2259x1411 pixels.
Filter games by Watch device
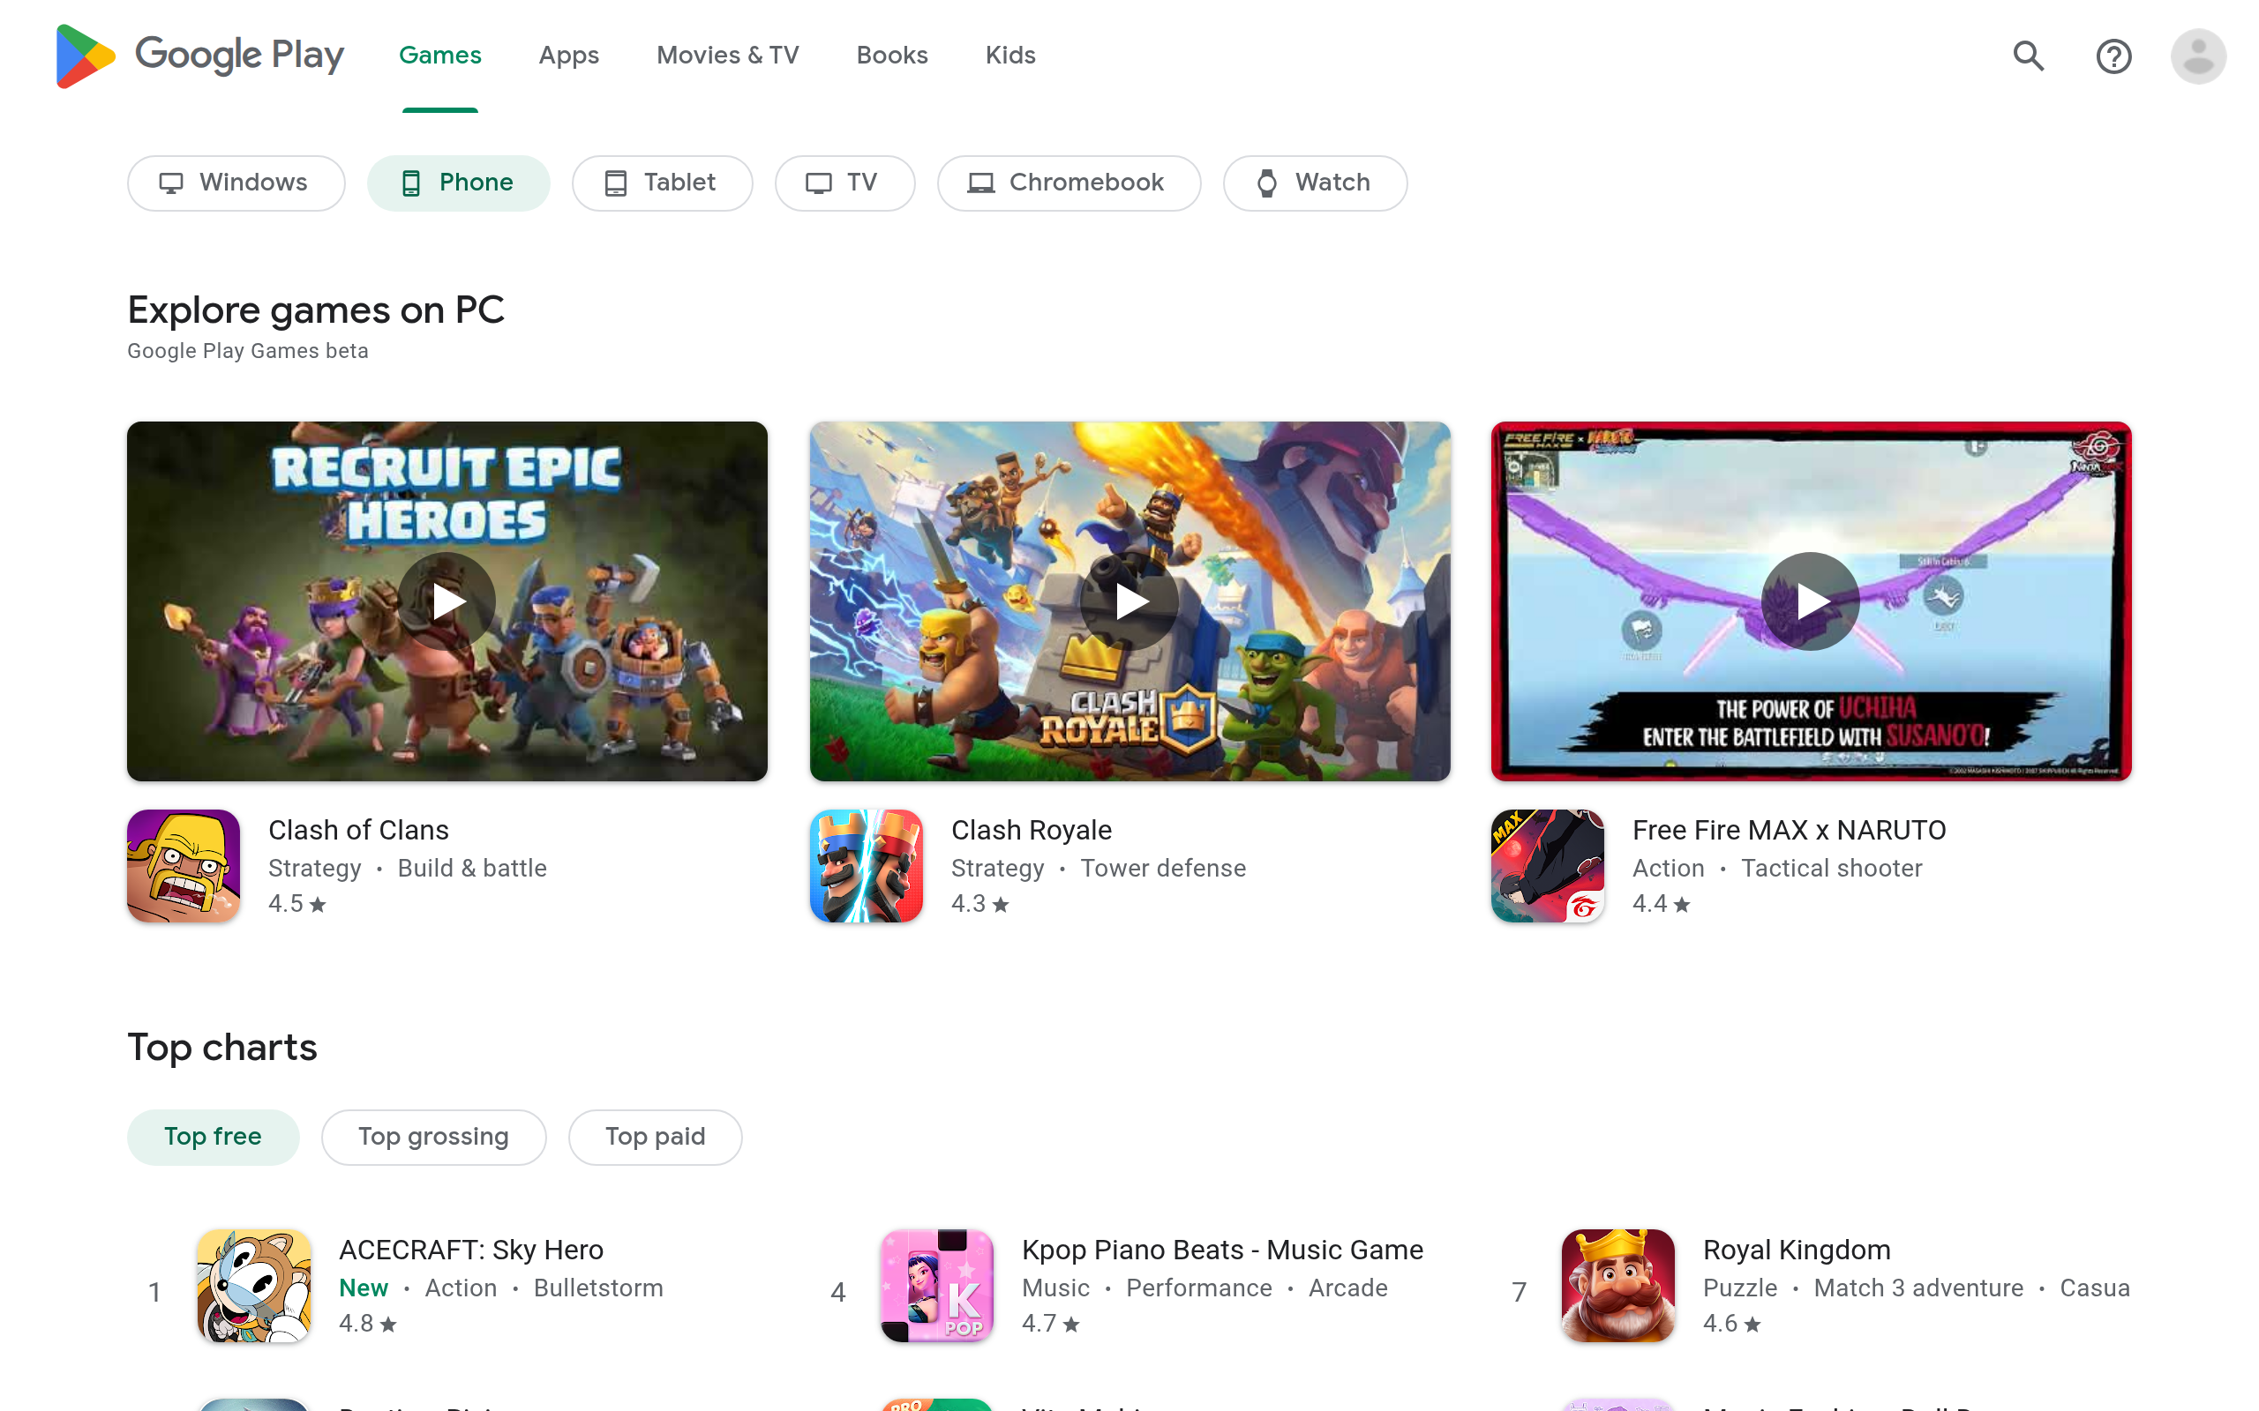point(1316,183)
